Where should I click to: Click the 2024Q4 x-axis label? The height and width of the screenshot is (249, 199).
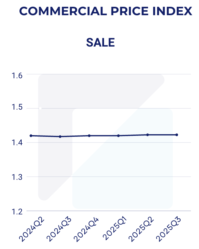click(x=90, y=230)
